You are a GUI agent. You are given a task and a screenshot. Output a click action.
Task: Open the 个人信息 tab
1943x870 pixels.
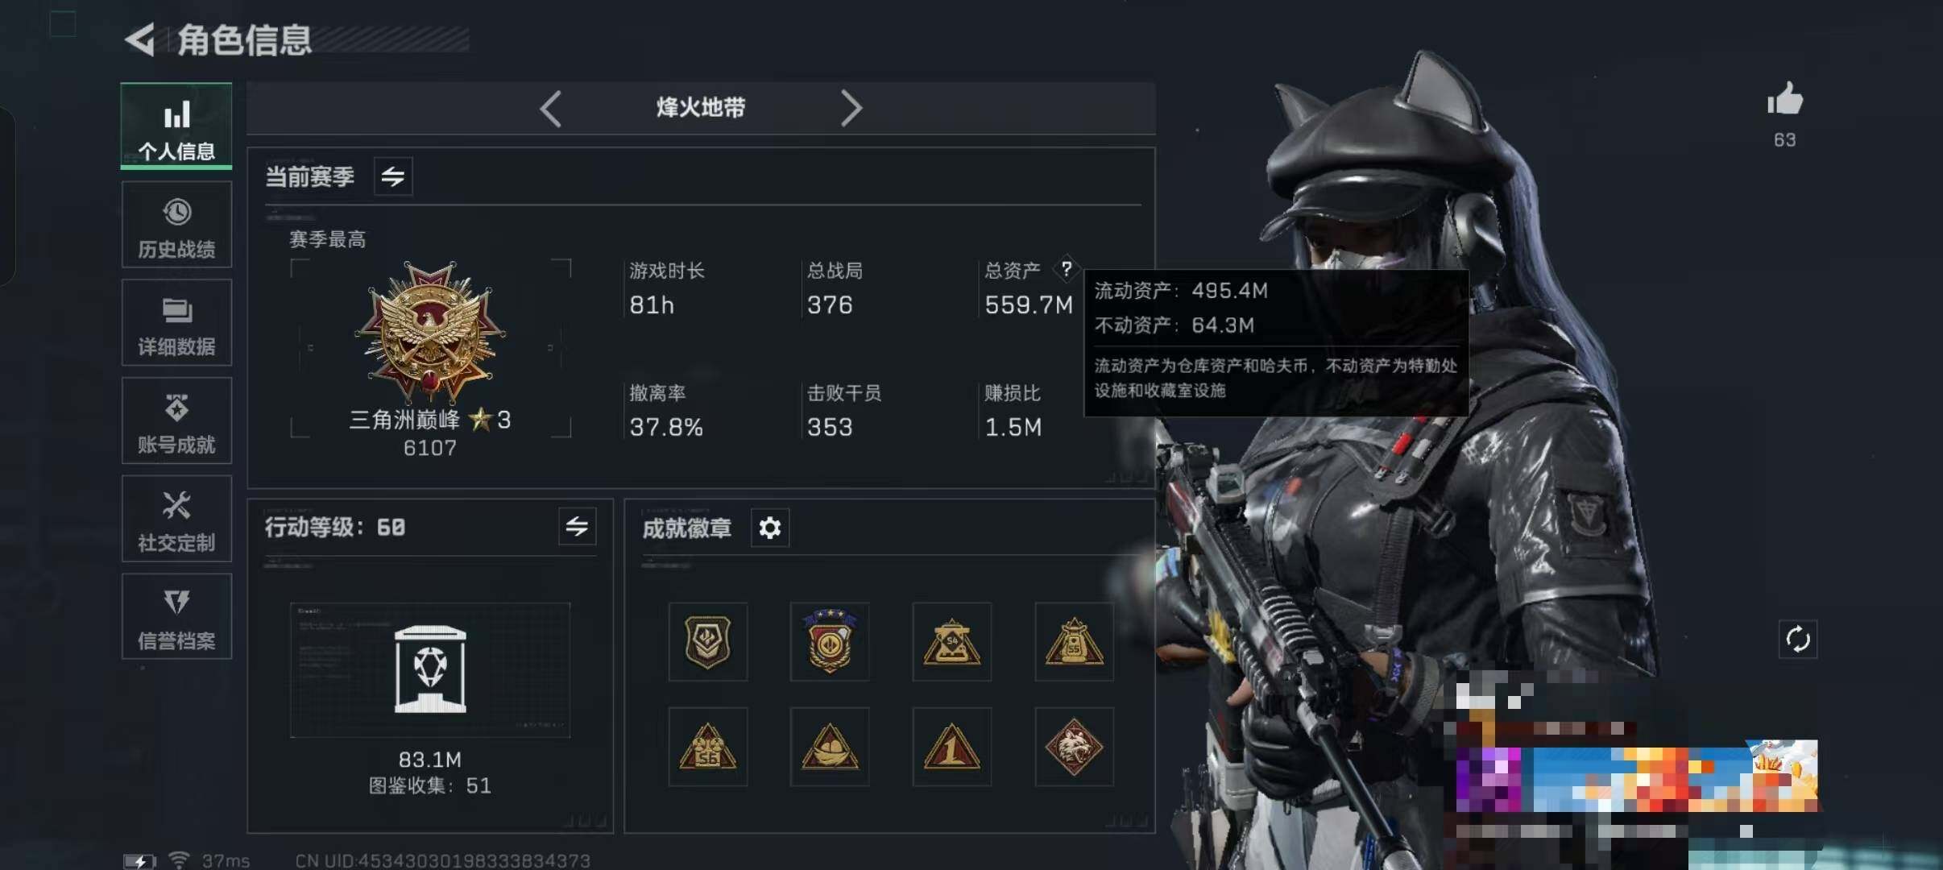point(176,126)
